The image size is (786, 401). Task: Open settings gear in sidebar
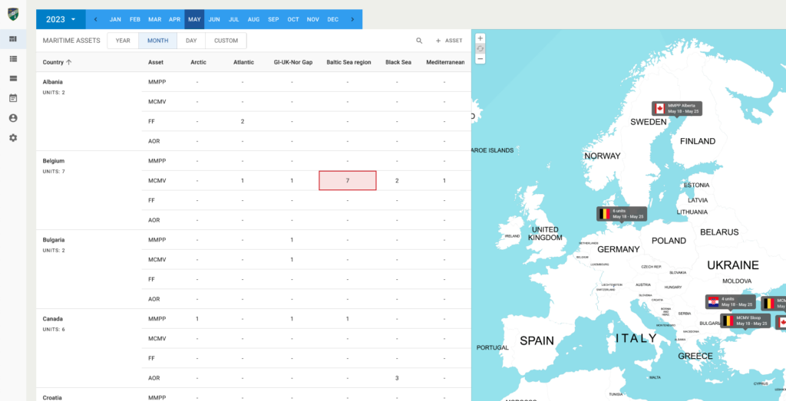pos(13,138)
